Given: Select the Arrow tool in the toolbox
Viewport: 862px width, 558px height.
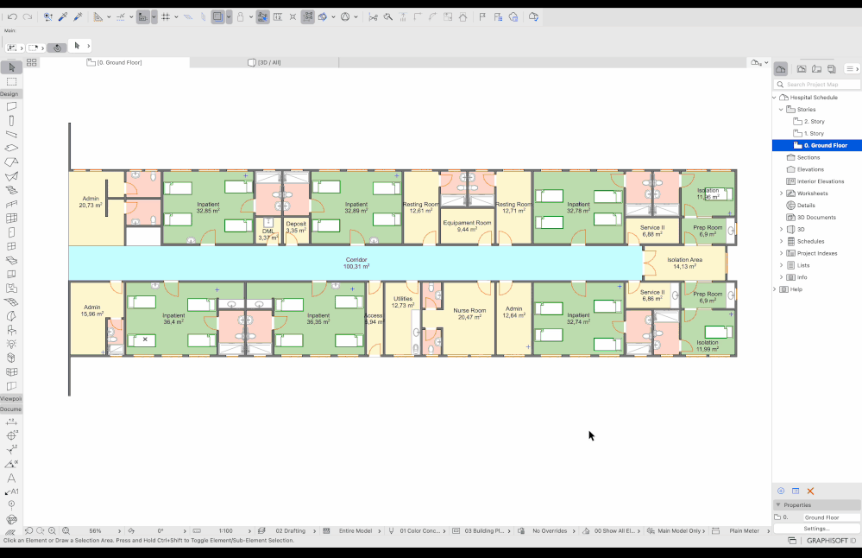Looking at the screenshot, I should (11, 67).
